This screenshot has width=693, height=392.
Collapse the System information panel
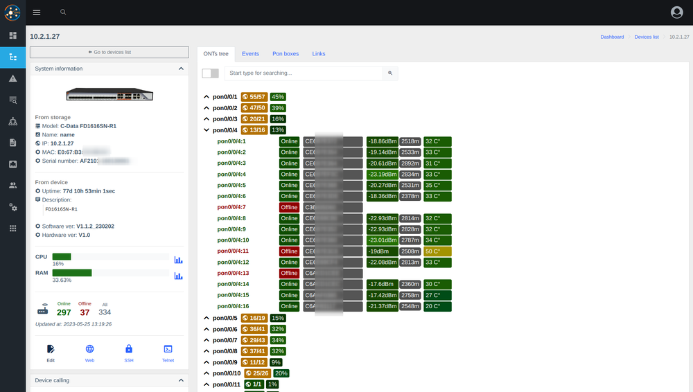(181, 69)
